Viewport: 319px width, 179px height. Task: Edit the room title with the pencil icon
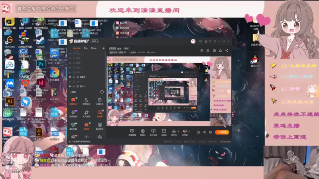[125, 53]
